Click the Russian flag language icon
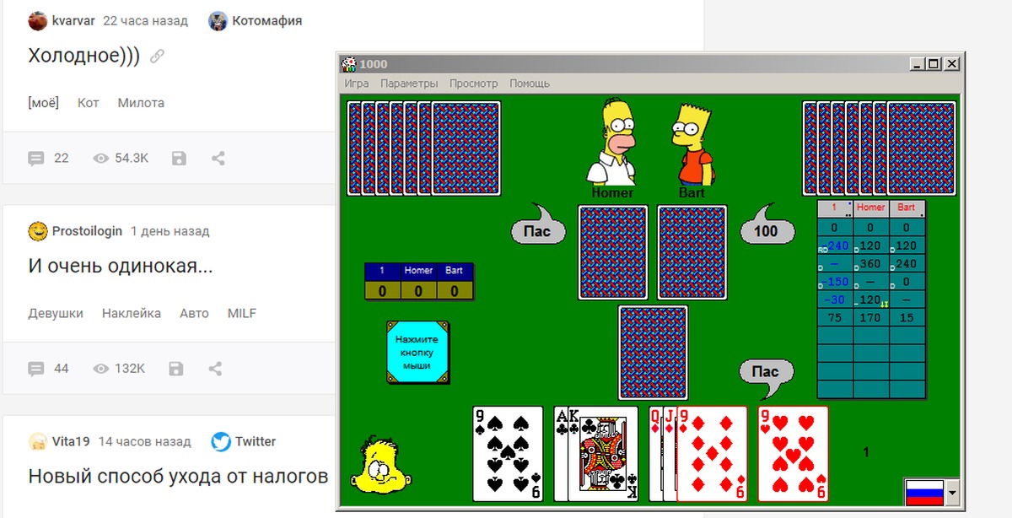 point(924,491)
